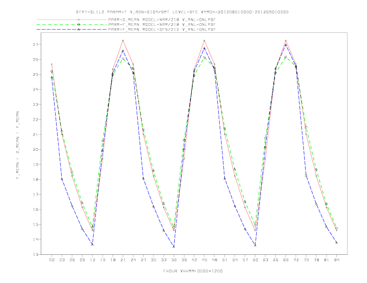Screen dimensions: 367x283
Task: Click the chart title line starting STAT=SL1L2
Action: pos(182,12)
